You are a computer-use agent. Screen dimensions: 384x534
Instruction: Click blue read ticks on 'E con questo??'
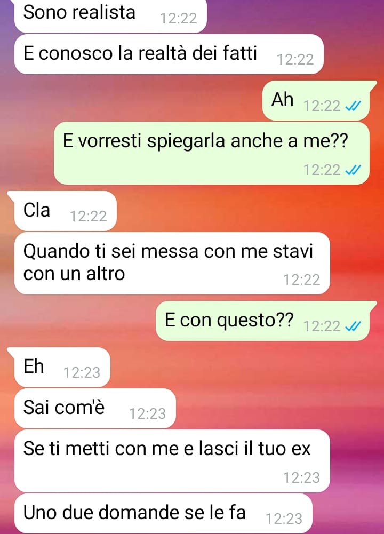353,326
